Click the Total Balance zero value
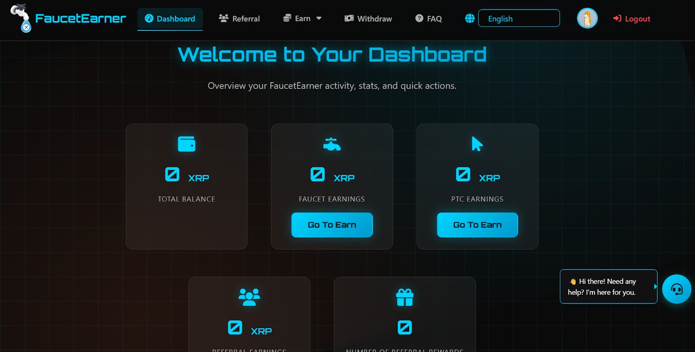 tap(172, 174)
